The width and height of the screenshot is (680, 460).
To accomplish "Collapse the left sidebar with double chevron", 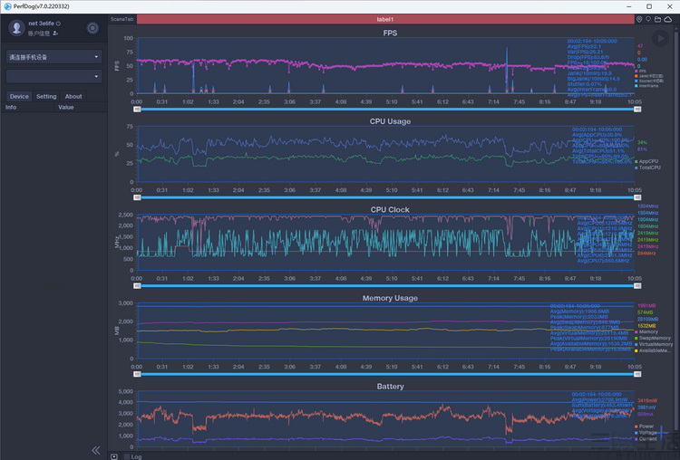I will click(96, 450).
